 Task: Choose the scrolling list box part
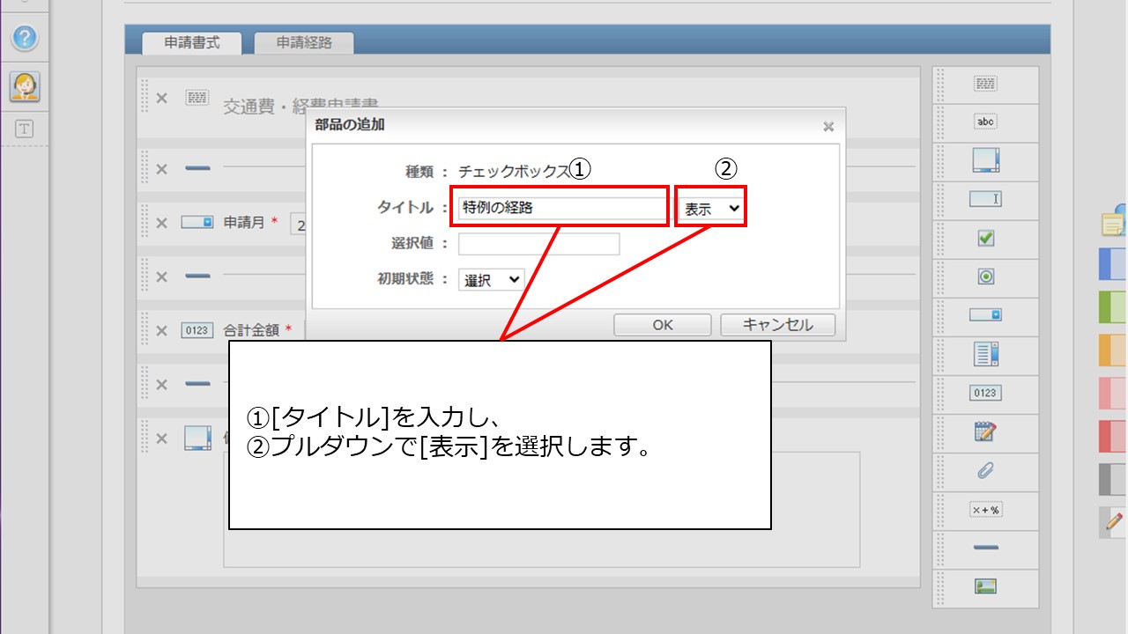(985, 354)
